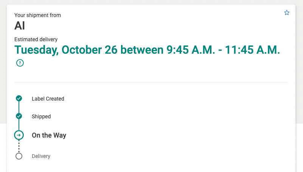Click the empty Delivery status circle
Viewport: 303px width, 172px height.
pyautogui.click(x=19, y=156)
